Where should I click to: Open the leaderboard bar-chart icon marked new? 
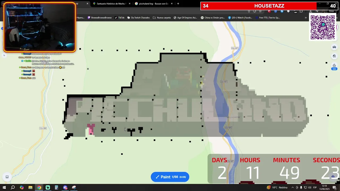(334, 66)
